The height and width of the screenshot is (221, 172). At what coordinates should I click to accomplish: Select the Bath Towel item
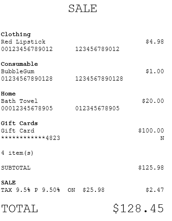(x=19, y=101)
